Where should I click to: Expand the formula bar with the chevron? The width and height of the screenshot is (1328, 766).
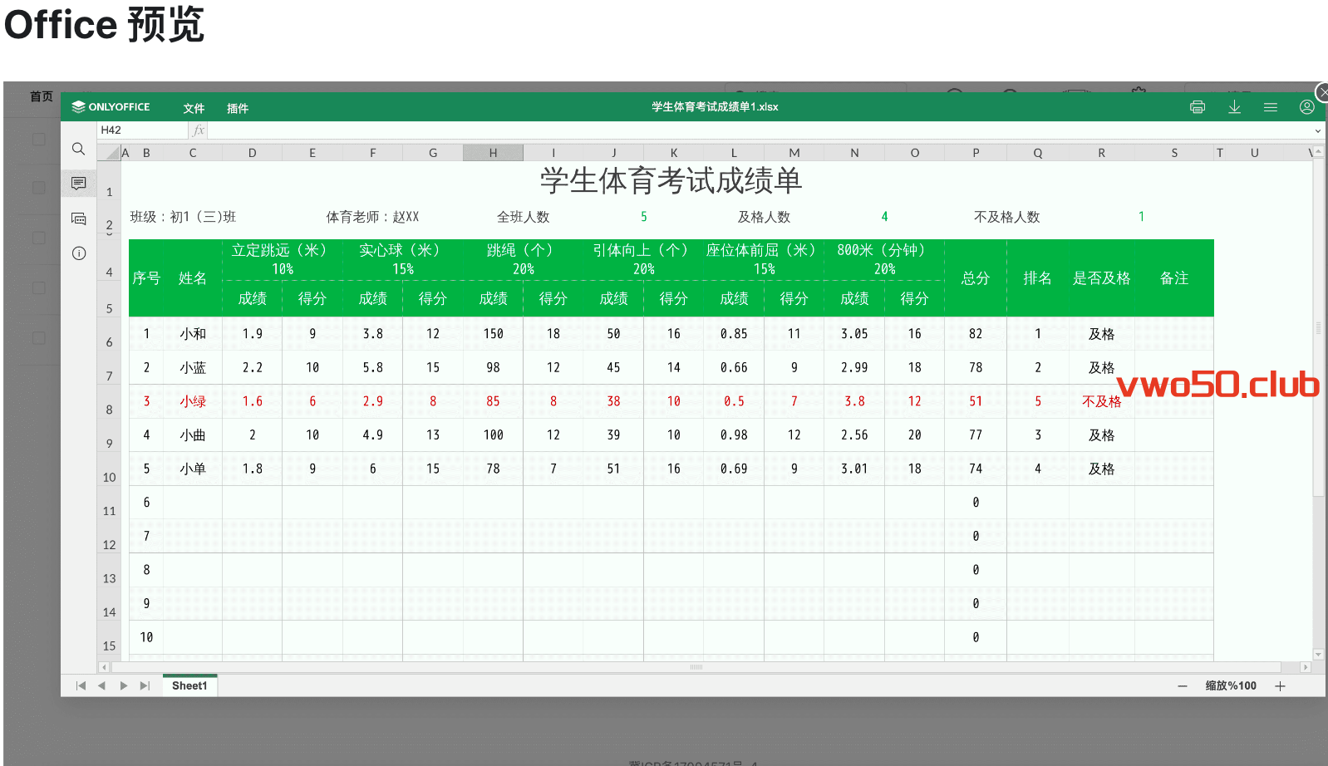[x=1317, y=130]
